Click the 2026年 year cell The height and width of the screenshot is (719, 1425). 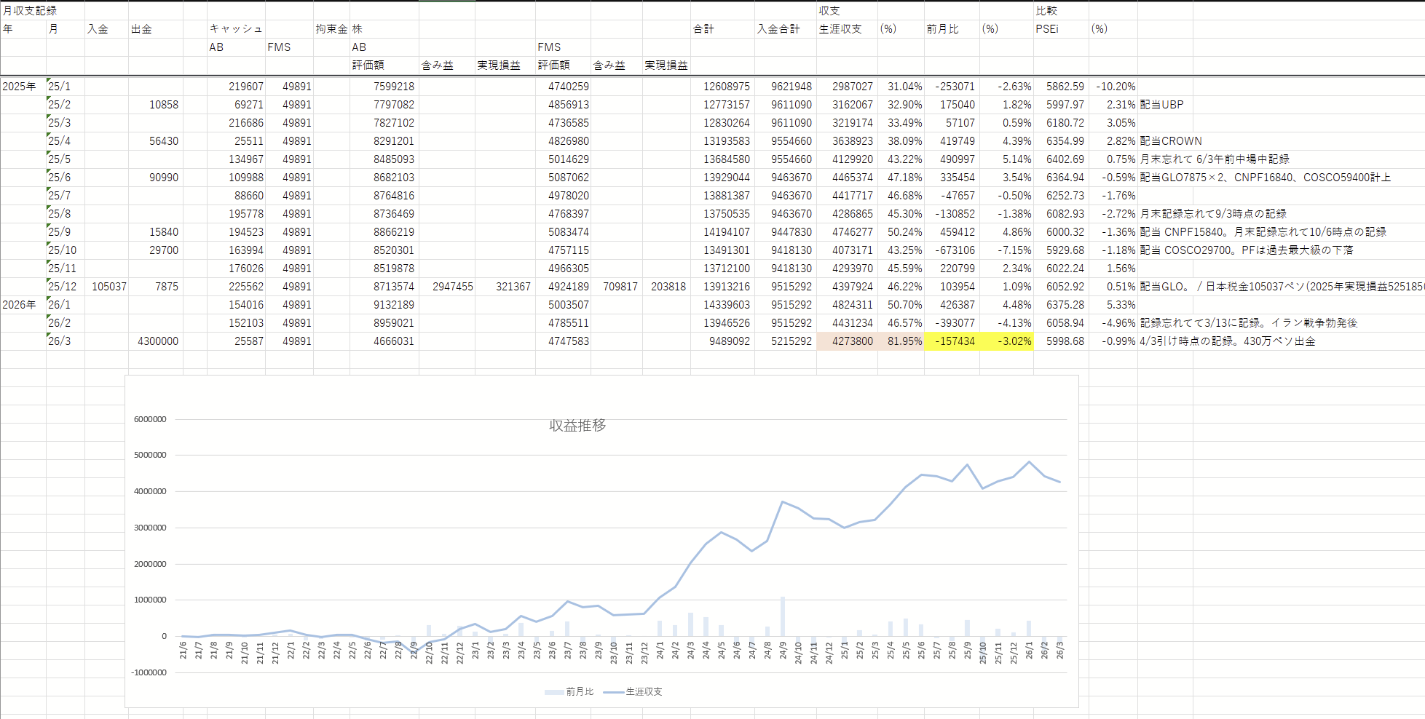pos(19,305)
